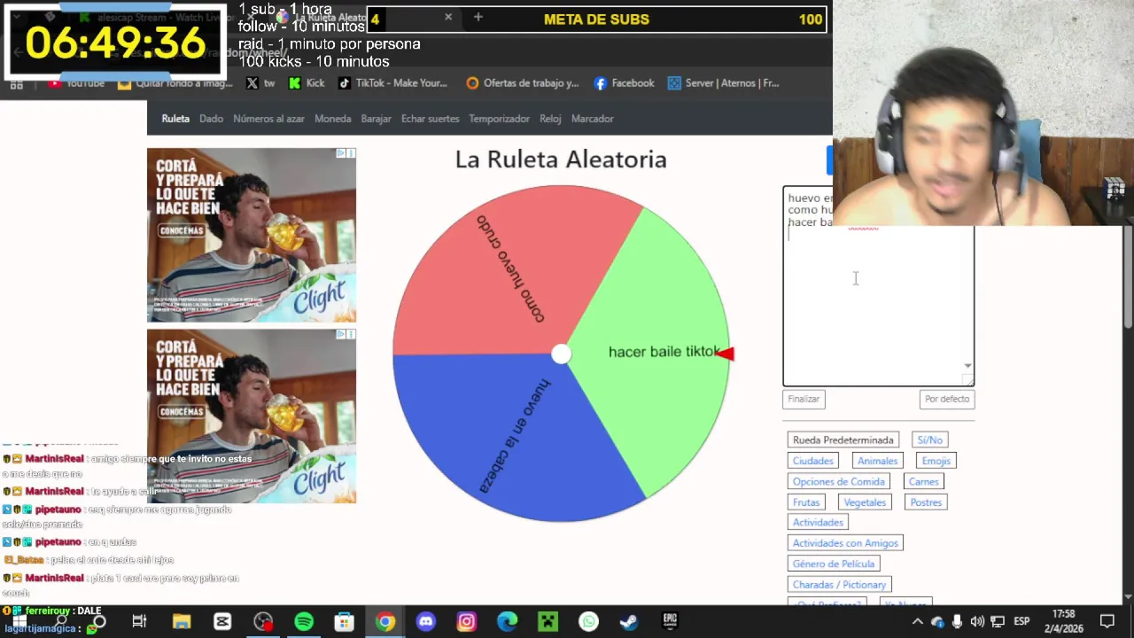Show hidden system tray icons
Image resolution: width=1134 pixels, height=638 pixels.
tap(917, 622)
